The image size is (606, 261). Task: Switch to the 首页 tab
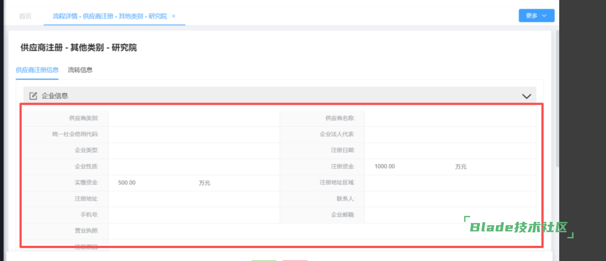(25, 16)
